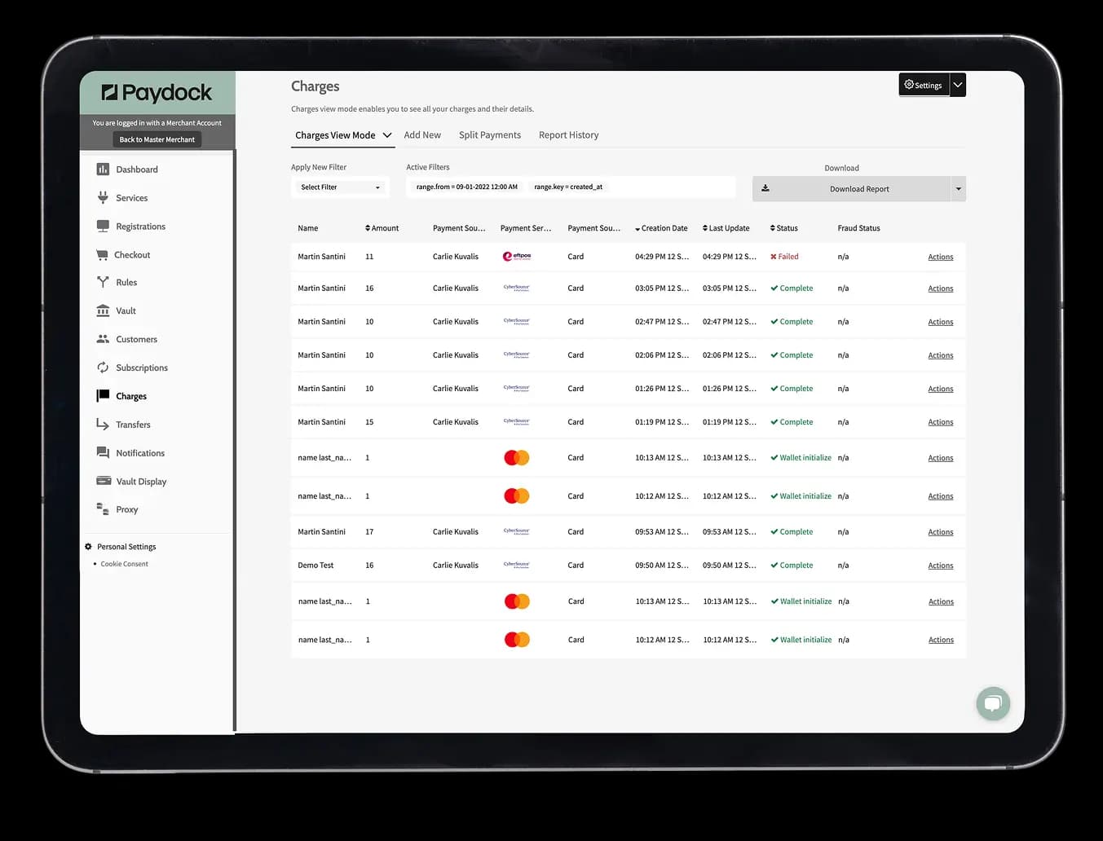The image size is (1103, 841).
Task: Click the Subscriptions refresh icon
Action: [x=103, y=368]
